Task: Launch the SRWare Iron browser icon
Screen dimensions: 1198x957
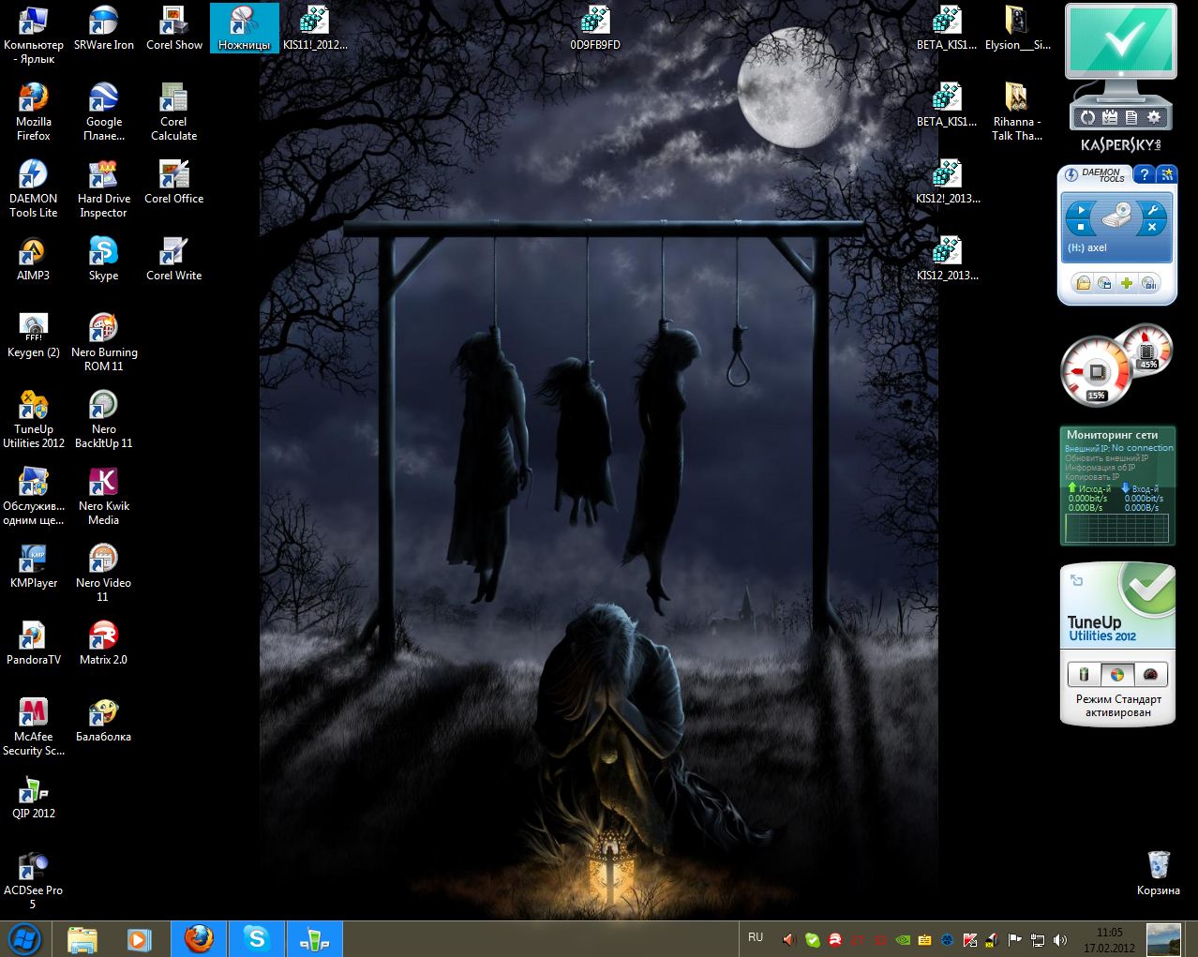Action: [x=103, y=28]
